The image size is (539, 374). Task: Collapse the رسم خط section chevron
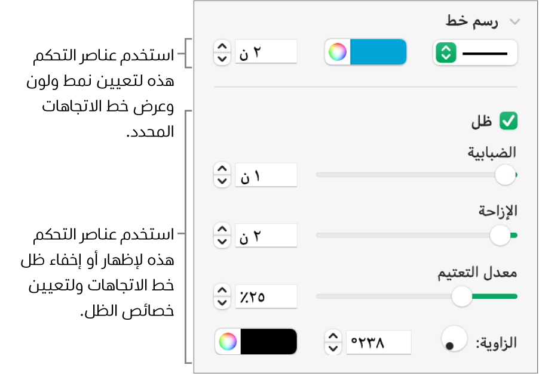[514, 23]
